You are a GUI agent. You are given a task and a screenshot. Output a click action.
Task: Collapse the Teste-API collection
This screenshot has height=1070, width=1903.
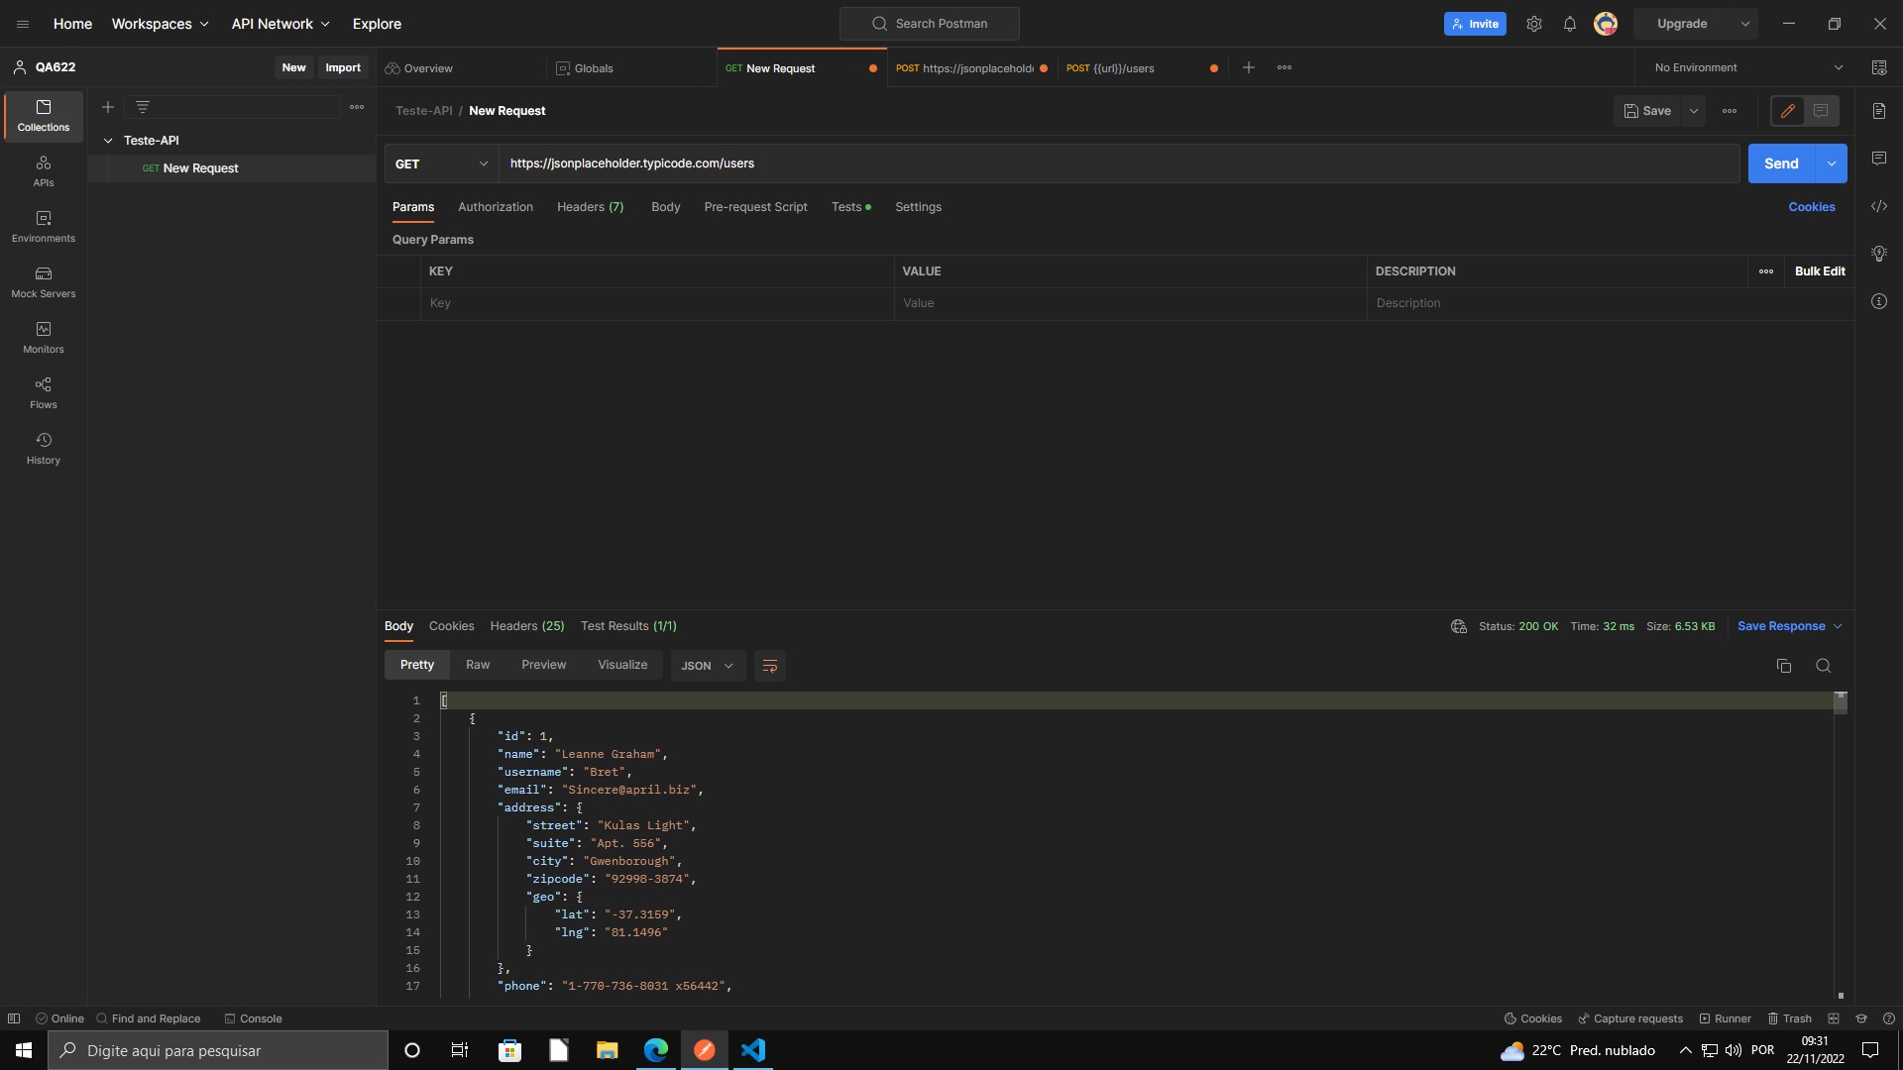108,141
